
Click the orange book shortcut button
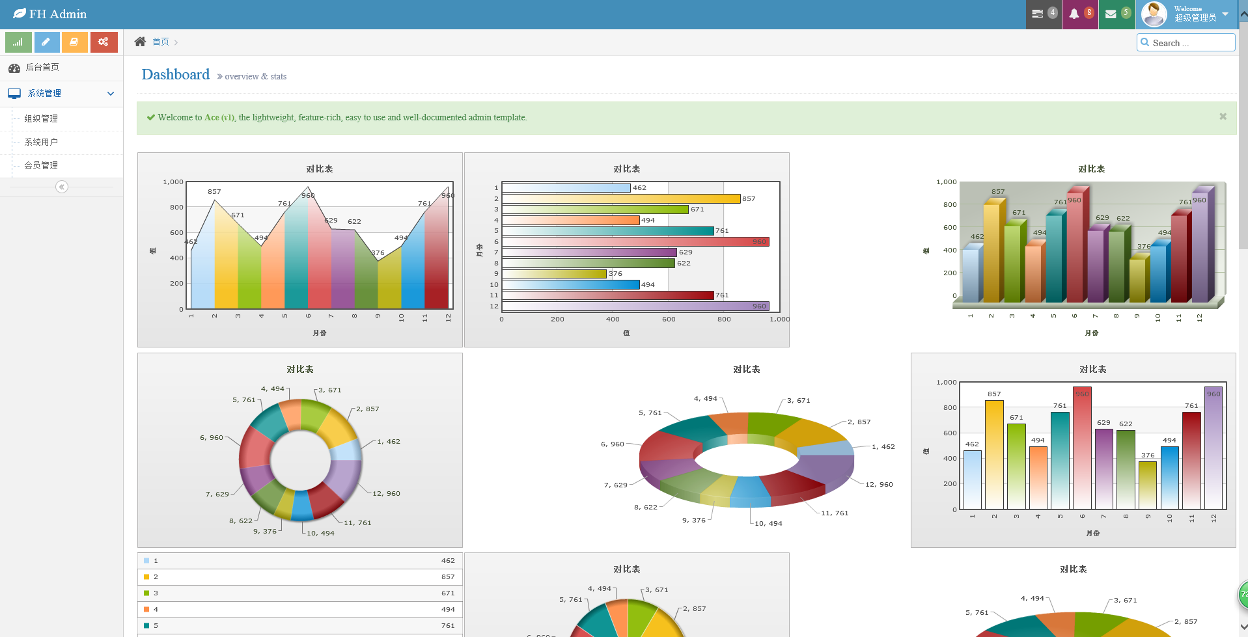[x=74, y=42]
